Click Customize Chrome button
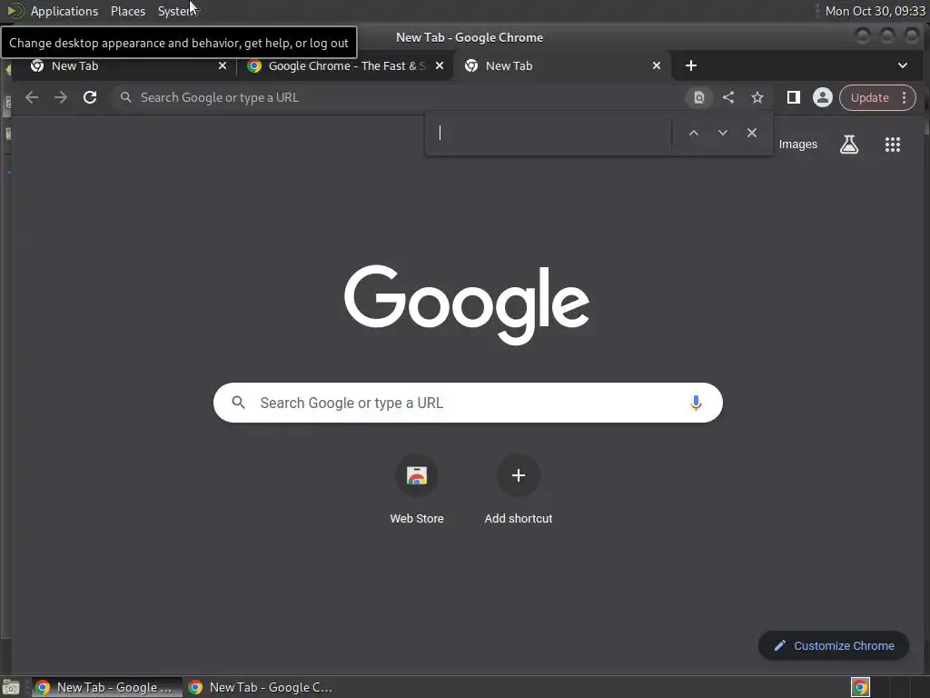This screenshot has width=930, height=698. [x=834, y=646]
